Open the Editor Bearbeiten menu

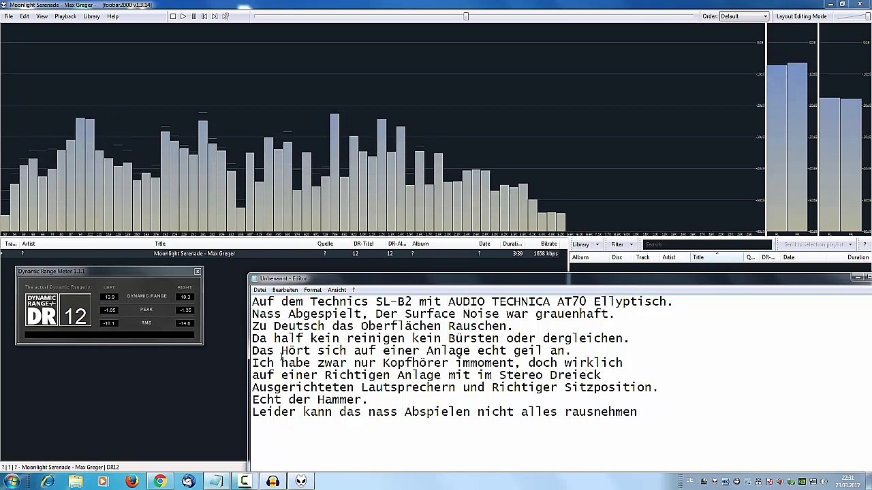point(285,290)
